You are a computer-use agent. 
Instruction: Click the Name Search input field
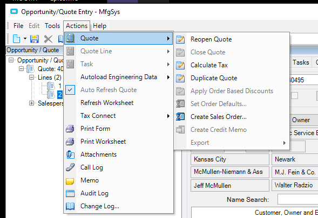(297, 200)
